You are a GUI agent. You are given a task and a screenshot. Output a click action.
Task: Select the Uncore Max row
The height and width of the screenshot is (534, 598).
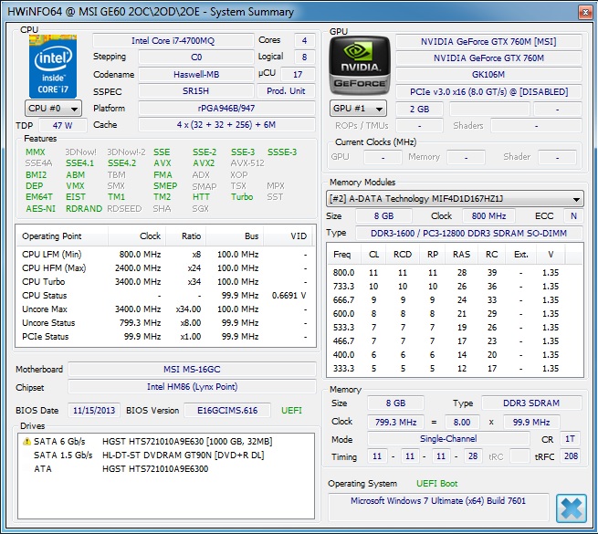tap(165, 309)
